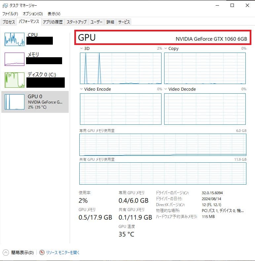The image size is (255, 261).
Task: Click the 共有 GPU メモリ使用量 graph
Action: [x=163, y=173]
